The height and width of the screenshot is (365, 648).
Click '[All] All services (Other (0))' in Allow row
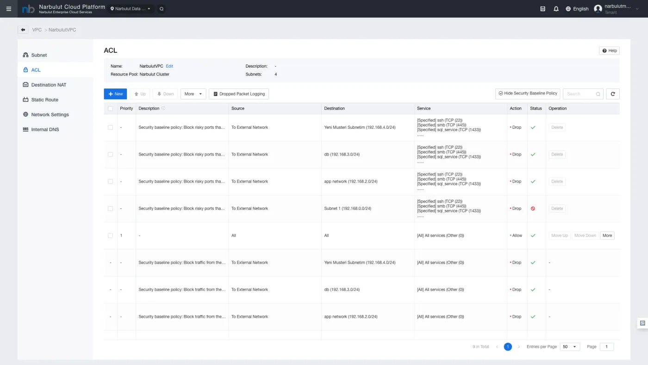tap(441, 236)
